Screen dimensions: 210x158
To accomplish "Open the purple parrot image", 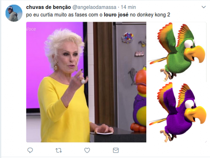I will [x=177, y=112].
